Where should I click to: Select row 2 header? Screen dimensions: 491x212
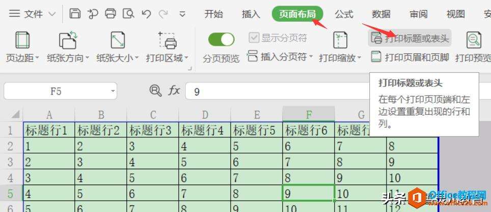coord(11,145)
